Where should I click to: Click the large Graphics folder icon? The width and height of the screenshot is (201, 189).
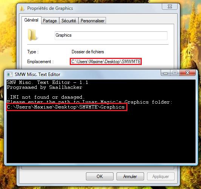point(32,35)
